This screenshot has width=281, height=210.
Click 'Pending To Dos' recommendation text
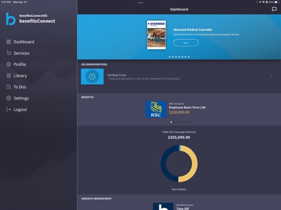(x=117, y=75)
